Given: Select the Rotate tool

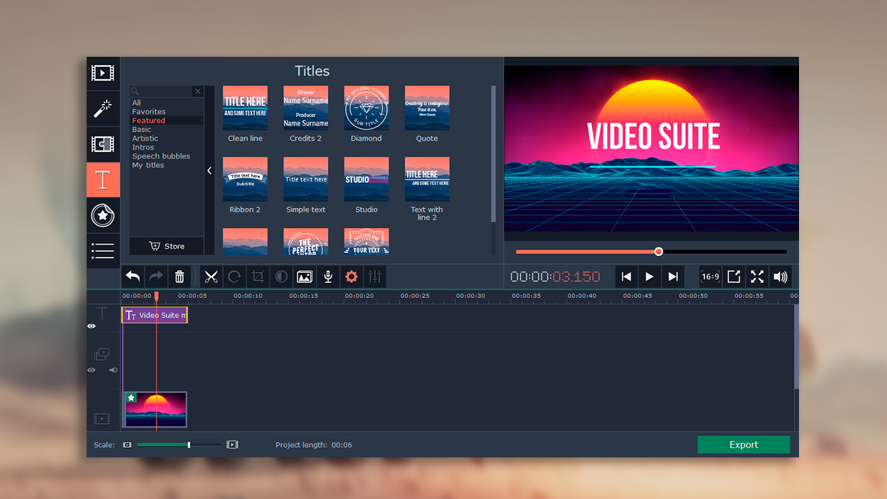Looking at the screenshot, I should (x=234, y=277).
